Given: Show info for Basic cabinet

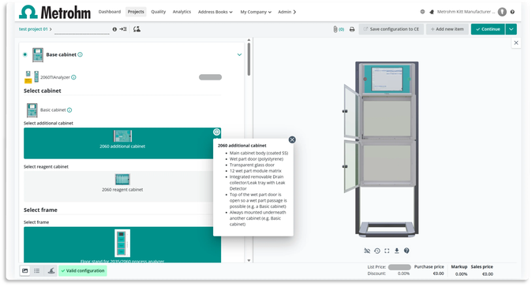Looking at the screenshot, I should point(69,110).
